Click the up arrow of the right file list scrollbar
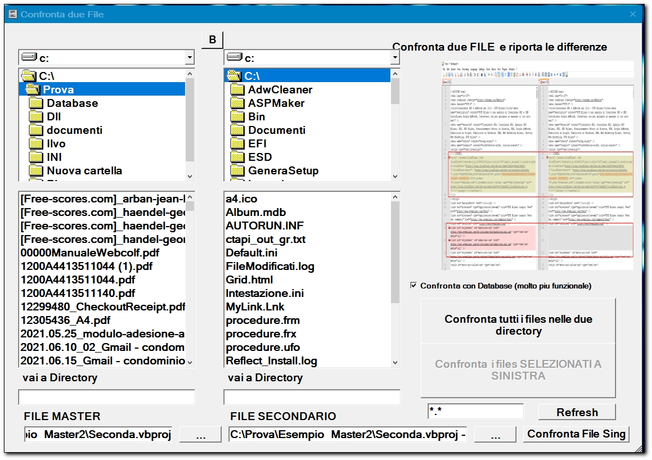The image size is (652, 460). tap(395, 197)
